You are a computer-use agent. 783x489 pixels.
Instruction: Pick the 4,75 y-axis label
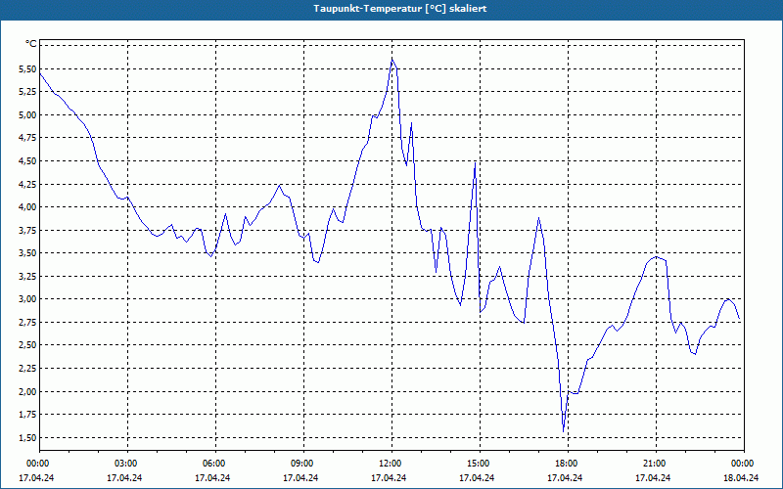[27, 138]
